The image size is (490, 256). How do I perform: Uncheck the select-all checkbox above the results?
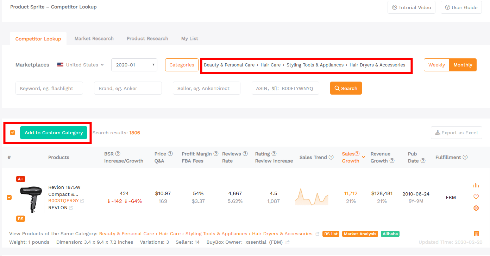[12, 133]
